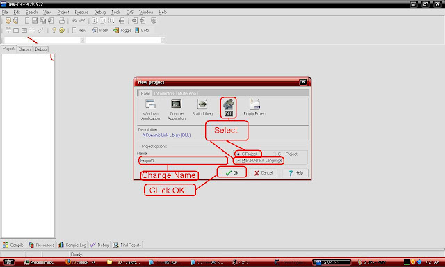This screenshot has width=445, height=267.
Task: Click the light bulb help icon
Action: pos(54,30)
